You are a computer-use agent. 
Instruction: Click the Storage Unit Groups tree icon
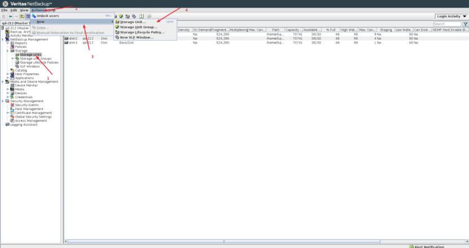[17, 59]
